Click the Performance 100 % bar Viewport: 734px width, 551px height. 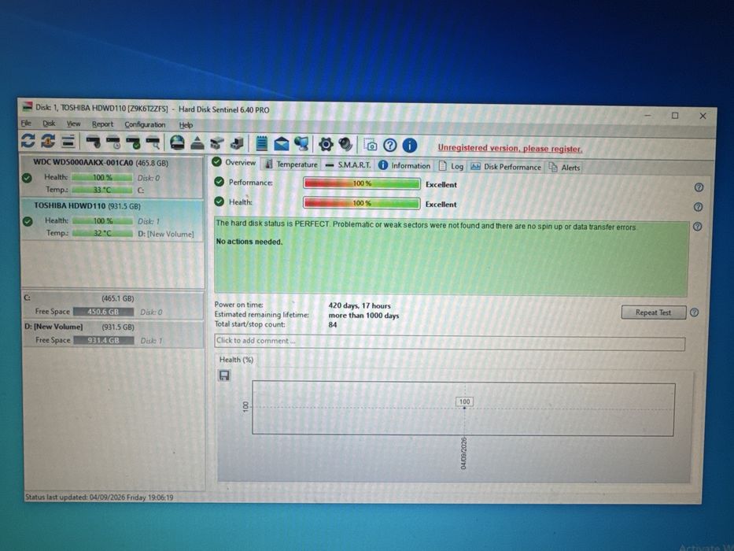coord(362,183)
